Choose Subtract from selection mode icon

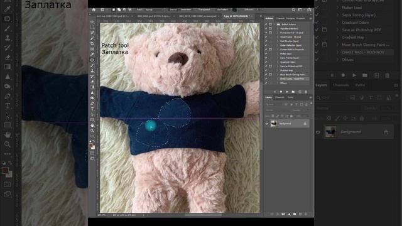[124, 10]
